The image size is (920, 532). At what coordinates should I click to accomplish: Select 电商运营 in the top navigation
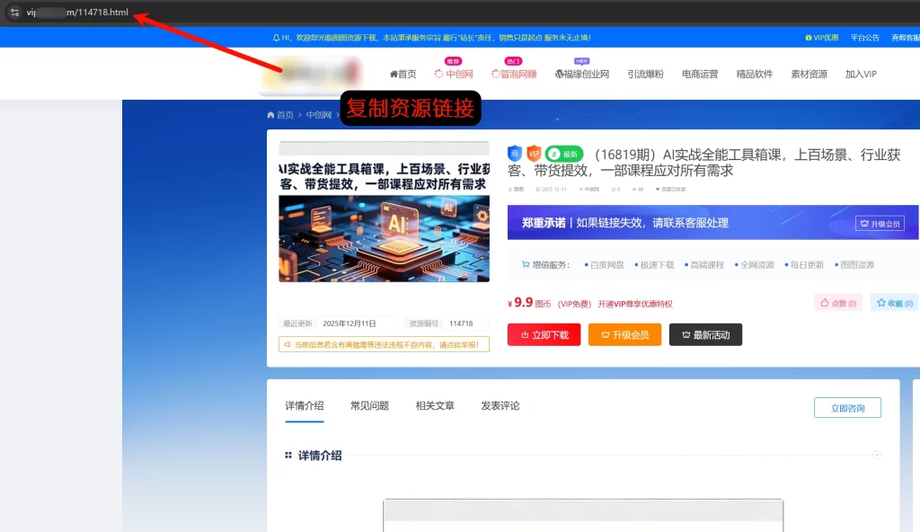700,74
